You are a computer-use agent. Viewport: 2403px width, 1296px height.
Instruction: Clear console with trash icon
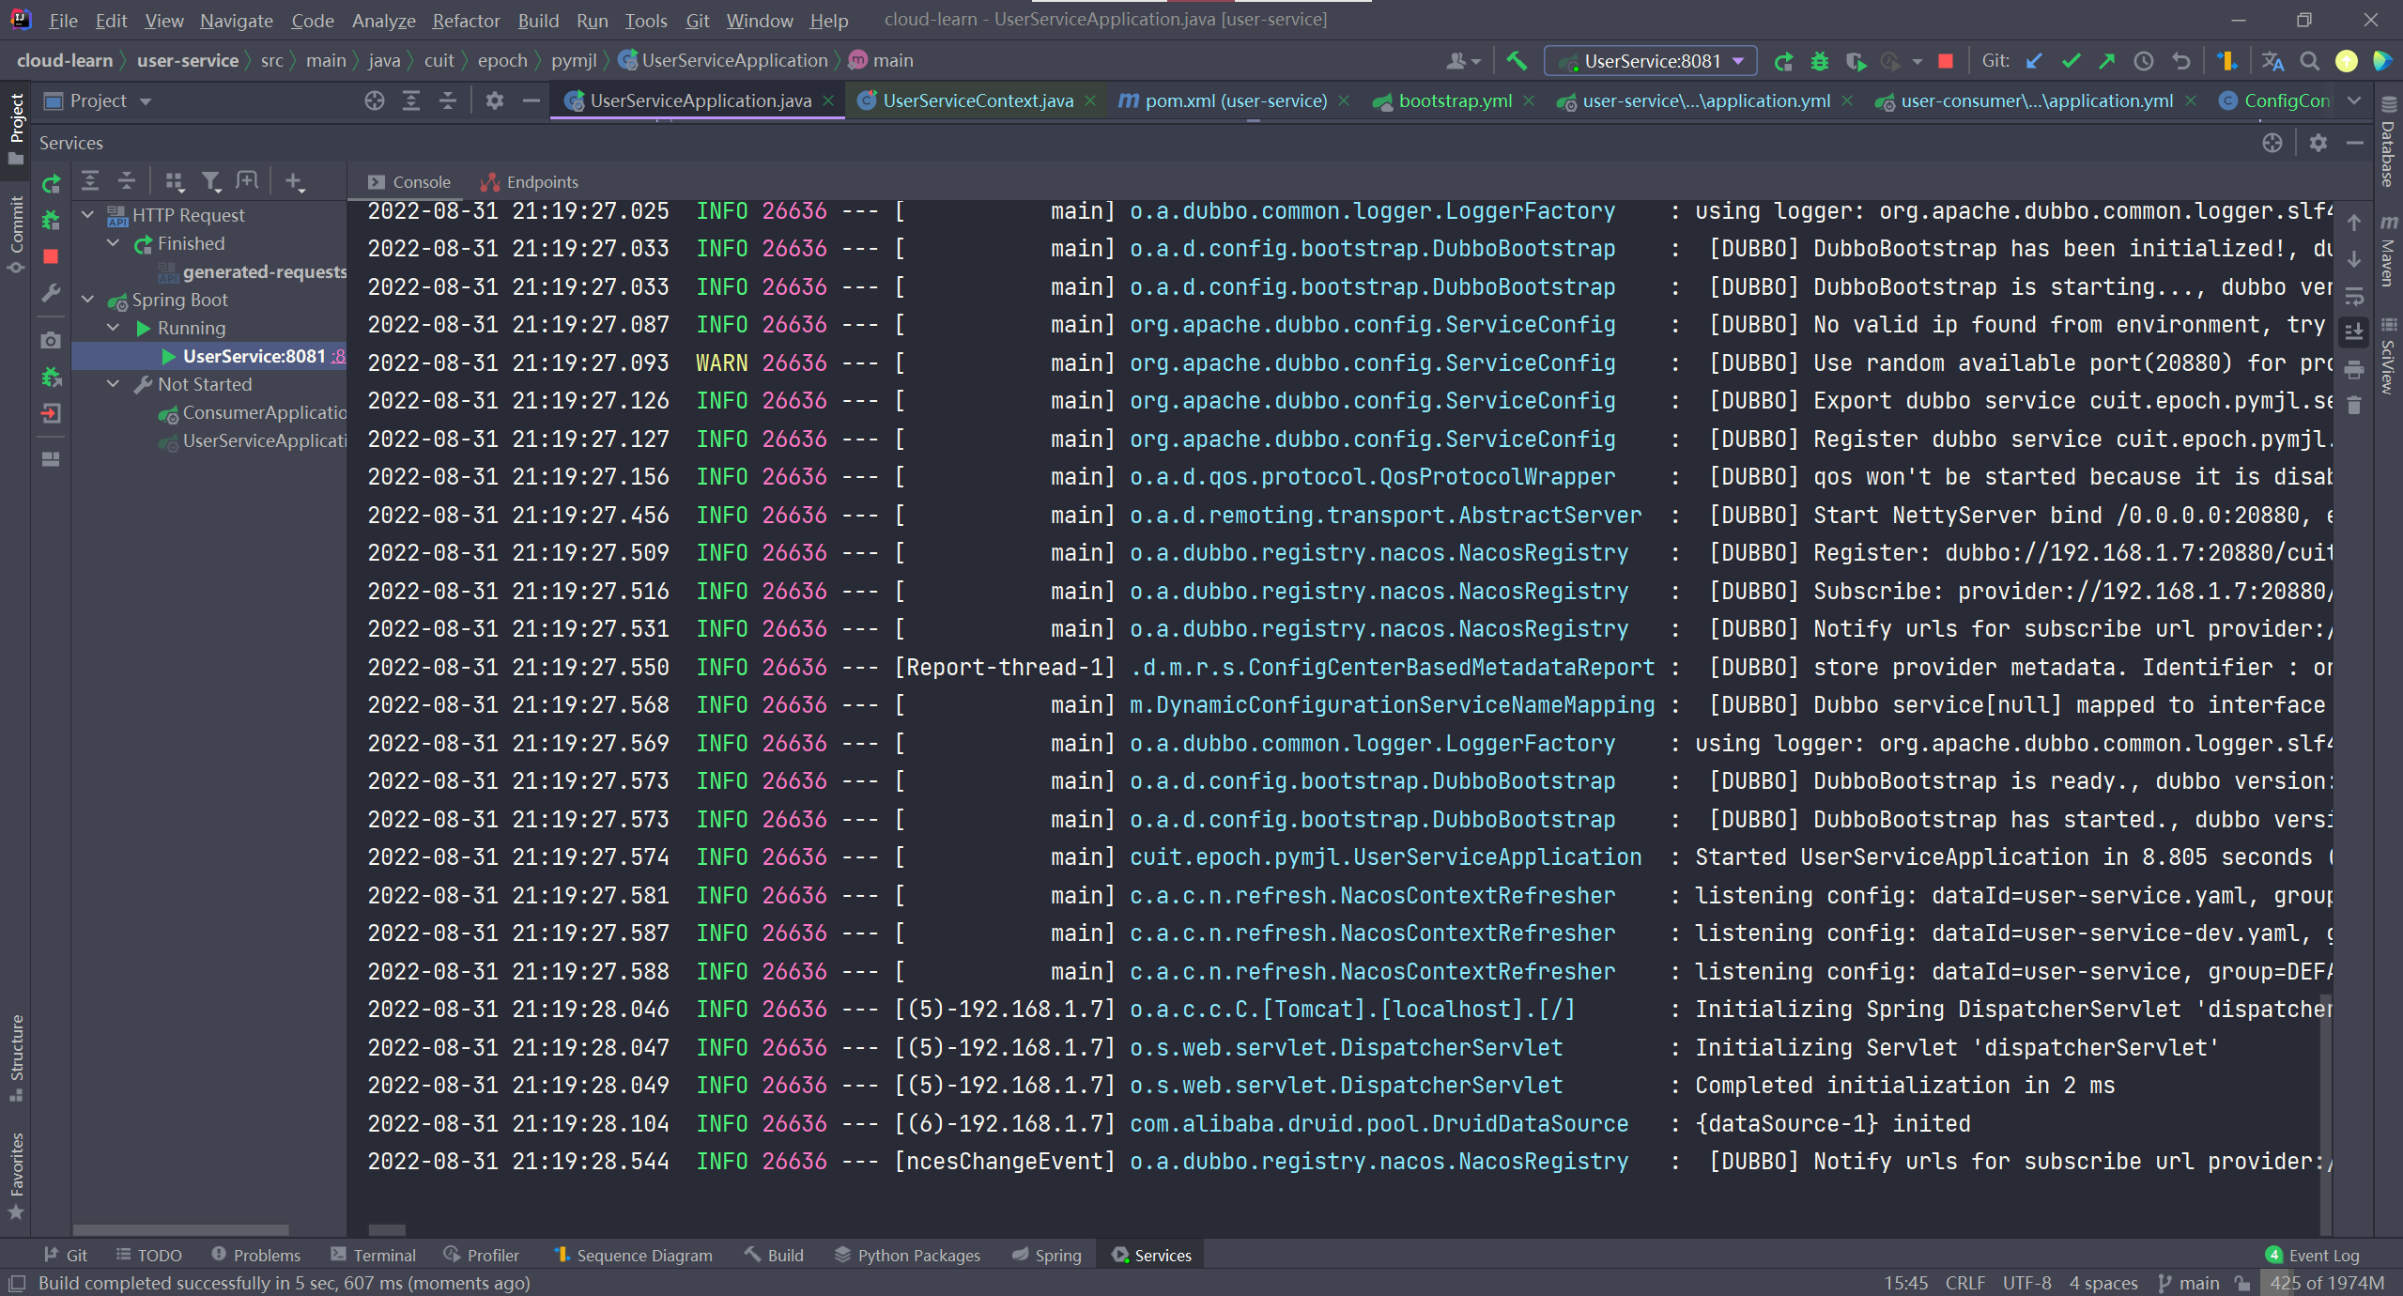[x=2354, y=406]
